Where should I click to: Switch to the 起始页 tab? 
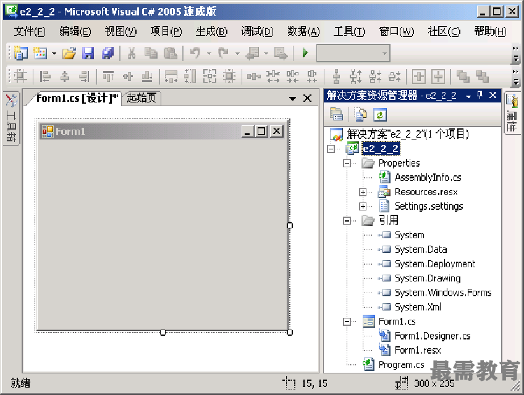[142, 98]
